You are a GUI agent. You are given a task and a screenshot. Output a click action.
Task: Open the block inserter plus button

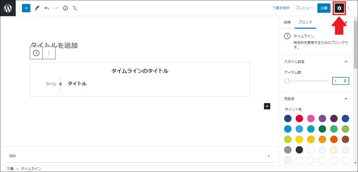tap(26, 8)
